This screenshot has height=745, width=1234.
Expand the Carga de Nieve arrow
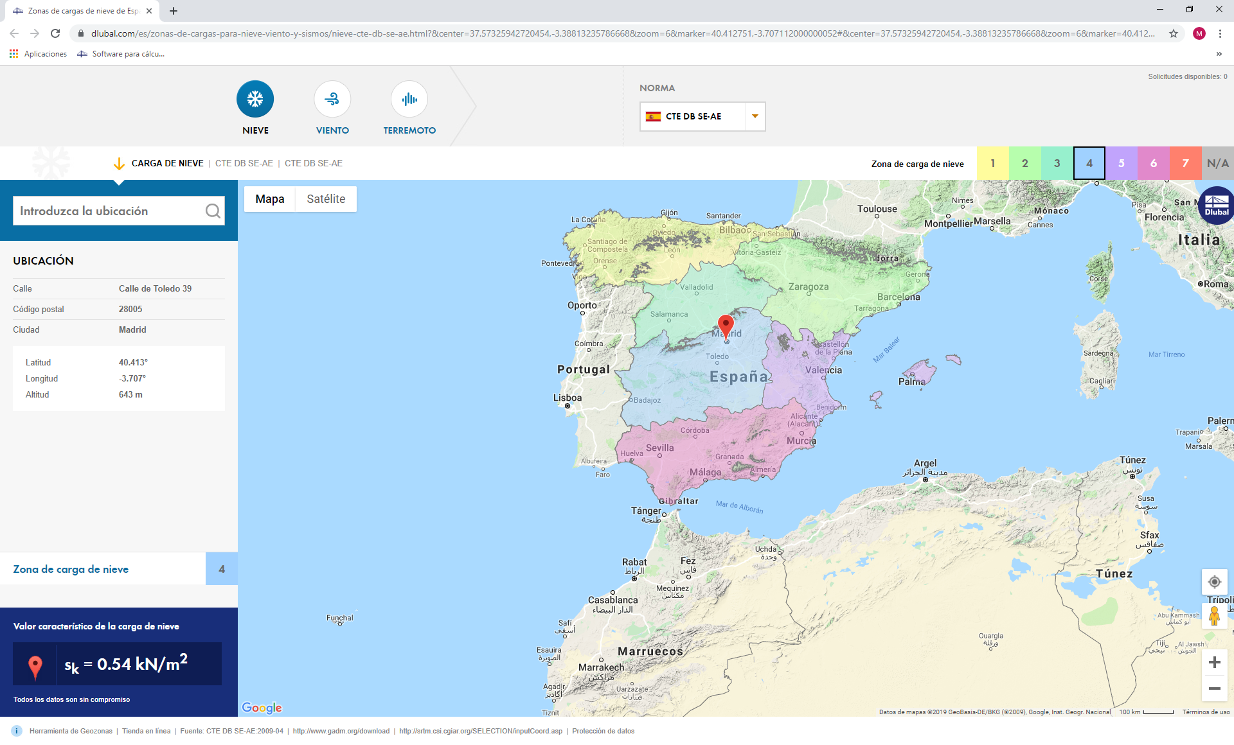119,164
